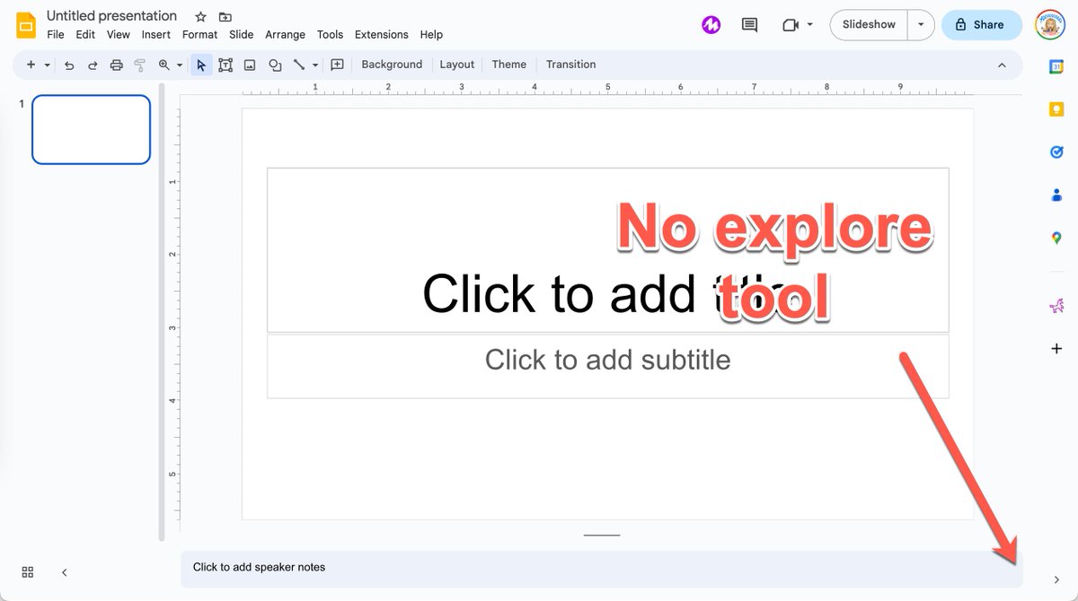Expand the video call dropdown arrow
Viewport: 1078px width, 601px height.
[810, 25]
